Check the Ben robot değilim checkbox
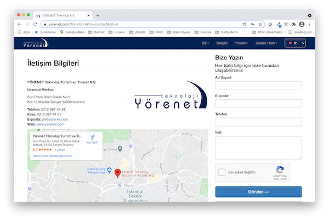Image resolution: width=329 pixels, height=220 pixels. pyautogui.click(x=222, y=172)
